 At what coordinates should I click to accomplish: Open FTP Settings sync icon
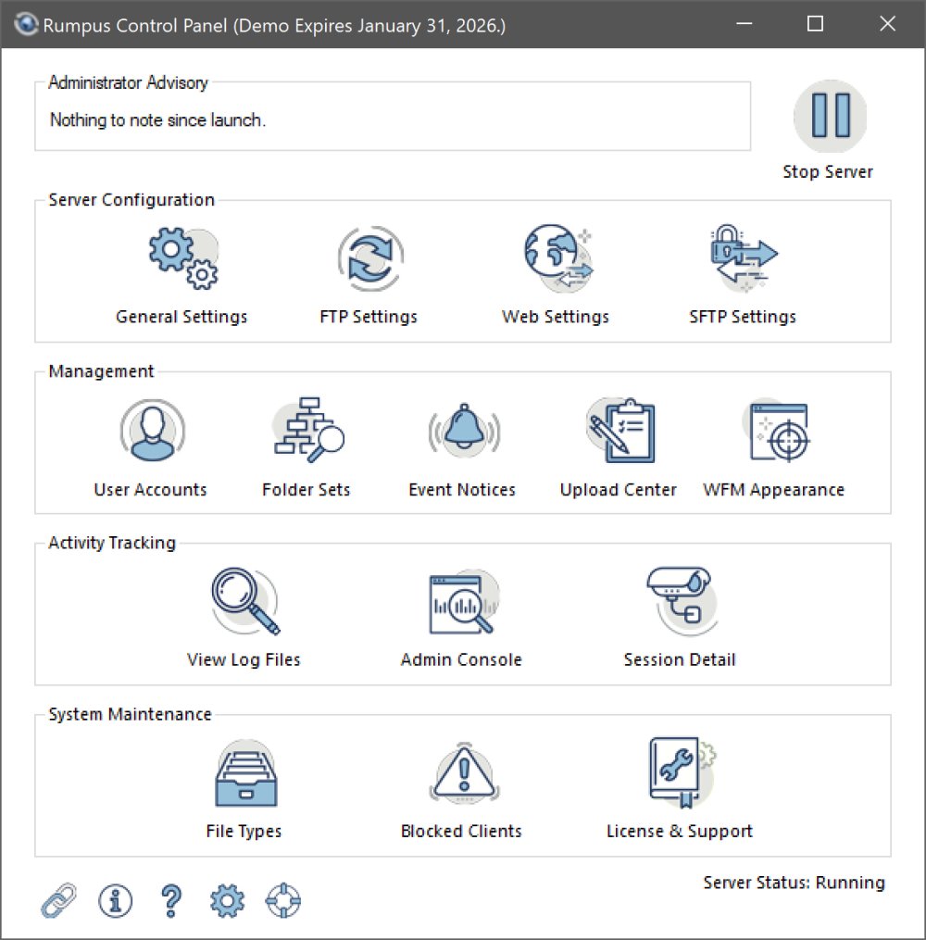pos(370,258)
